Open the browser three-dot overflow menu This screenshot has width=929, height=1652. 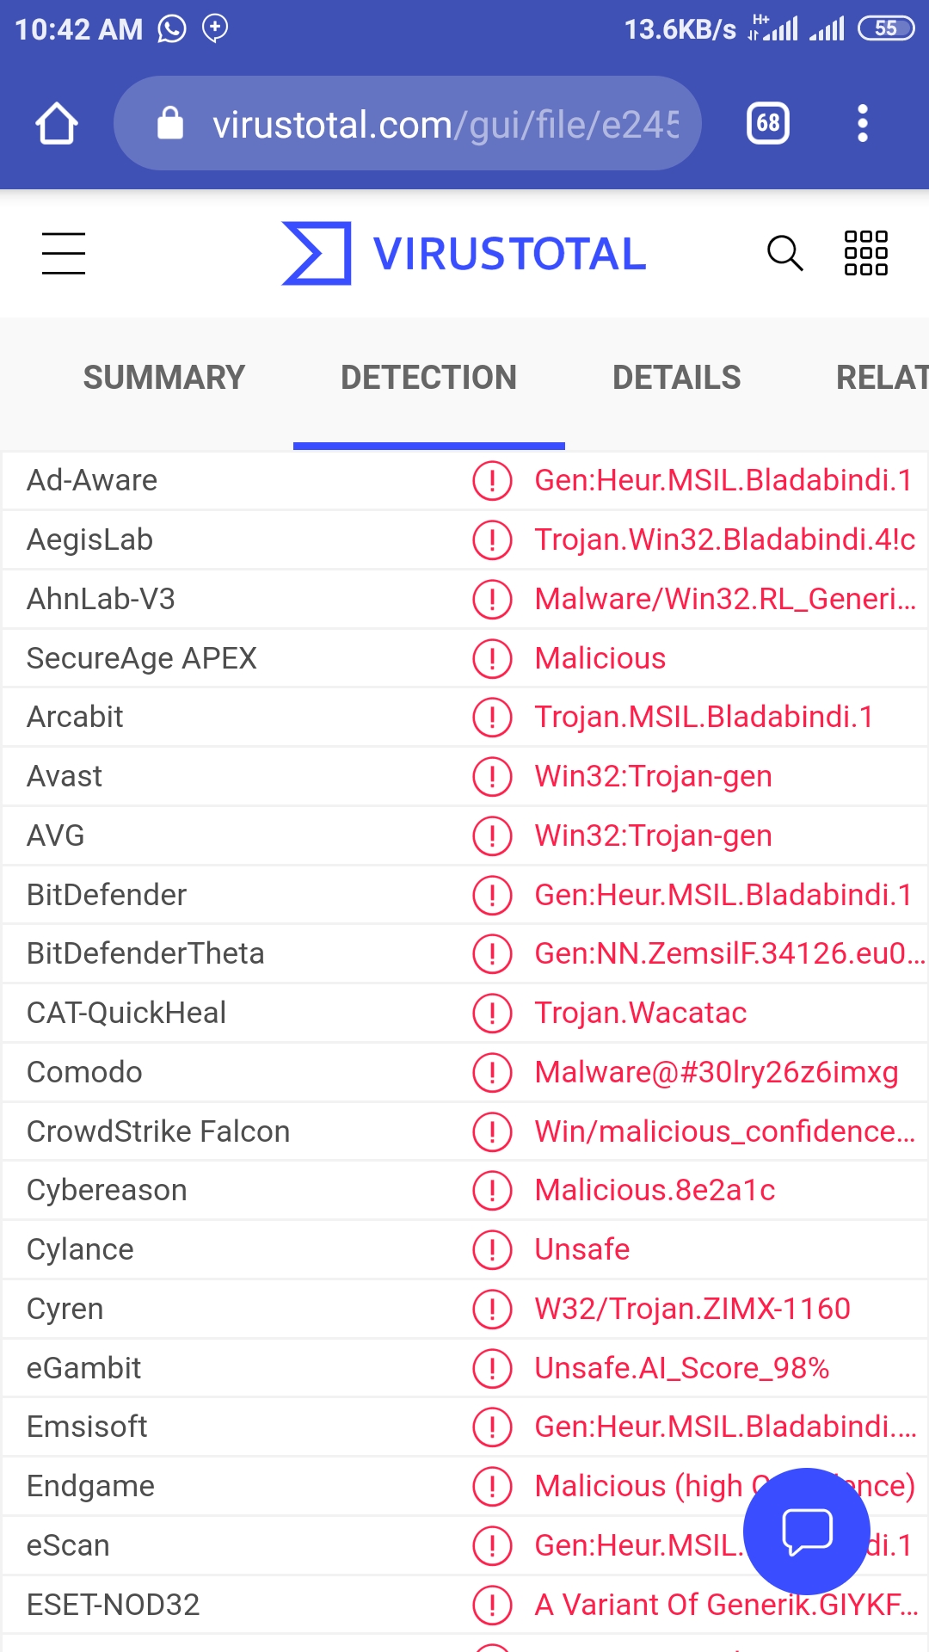[x=863, y=124]
